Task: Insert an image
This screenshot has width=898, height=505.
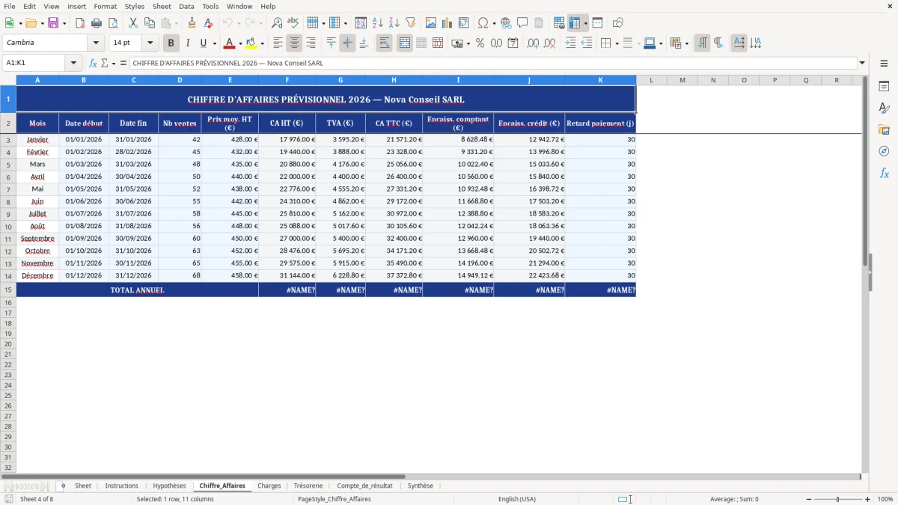Action: pos(431,23)
